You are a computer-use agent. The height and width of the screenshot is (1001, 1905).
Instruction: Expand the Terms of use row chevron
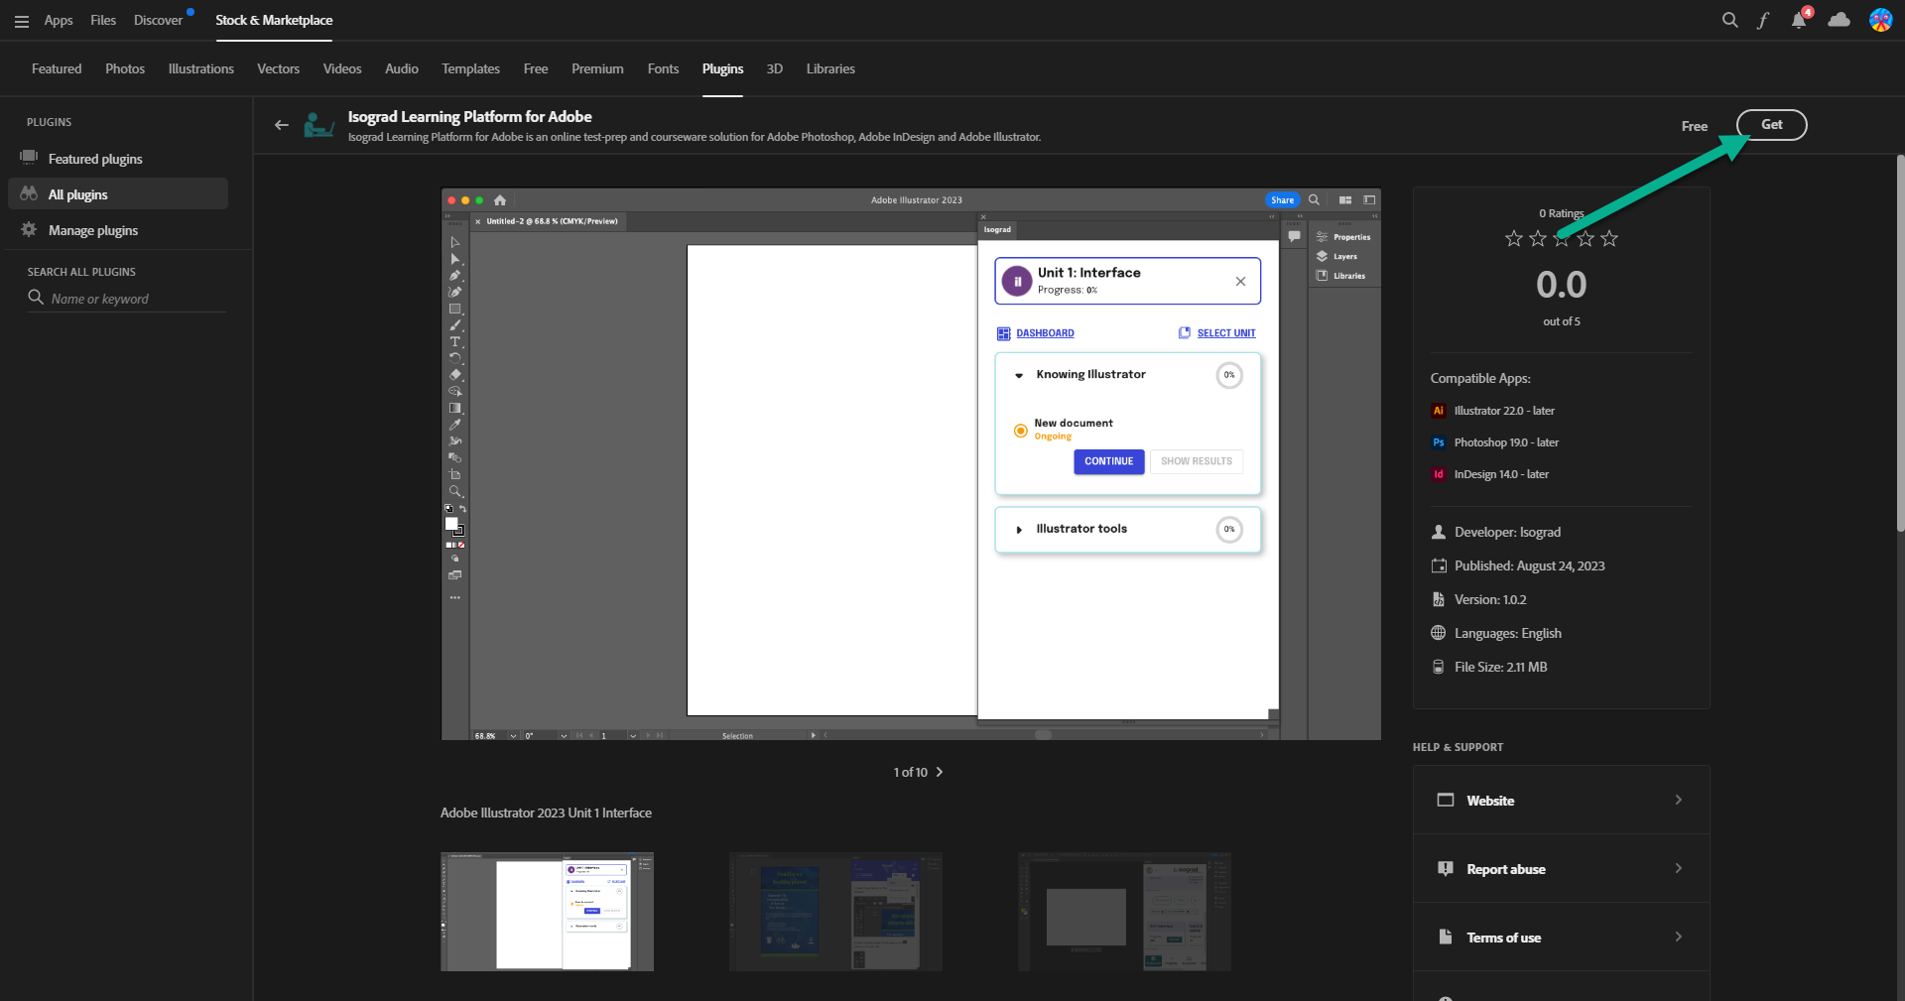tap(1679, 937)
